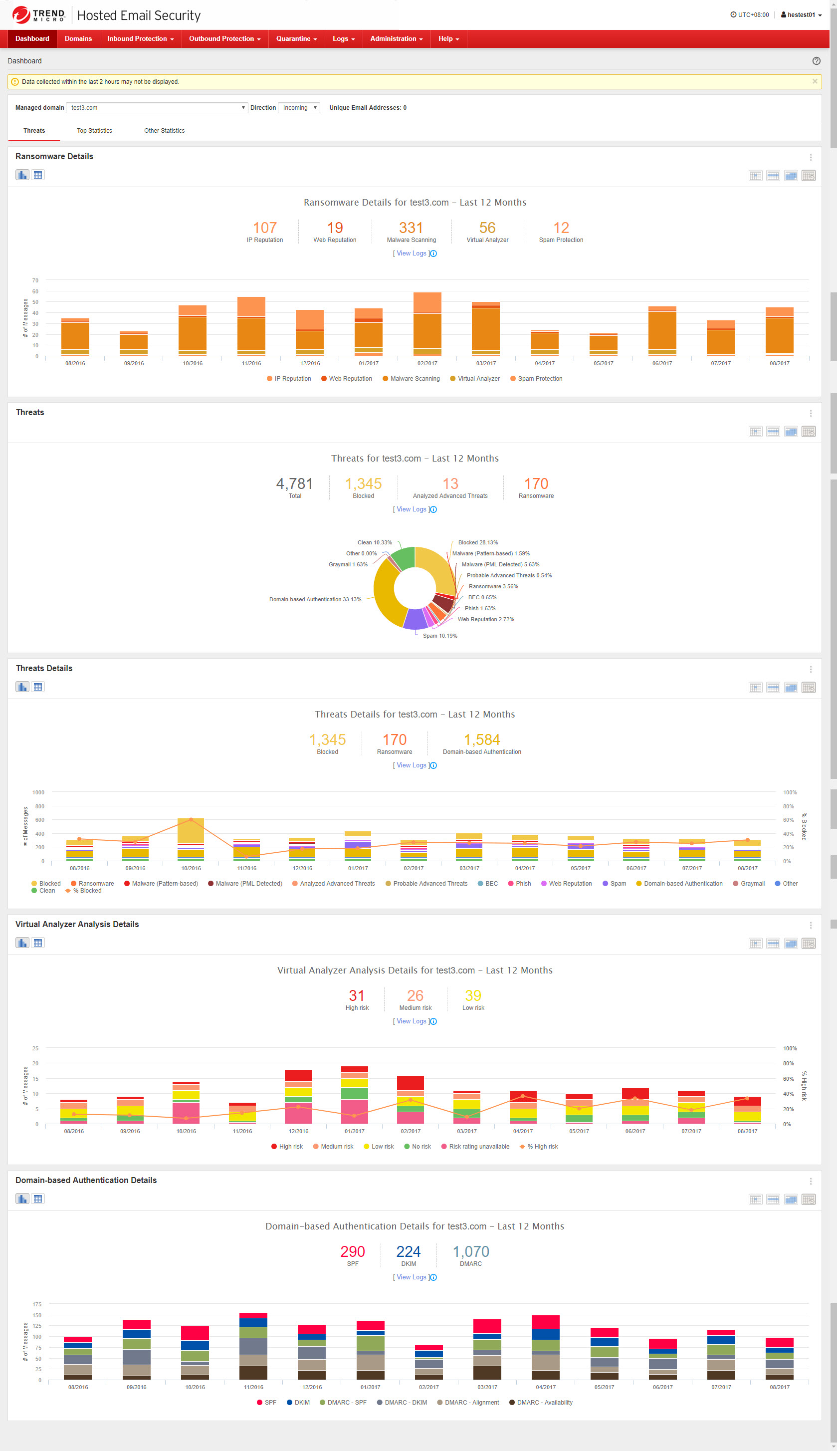Pick the day view icon in Virtual Analyzer widget
The image size is (837, 1451).
coord(755,943)
